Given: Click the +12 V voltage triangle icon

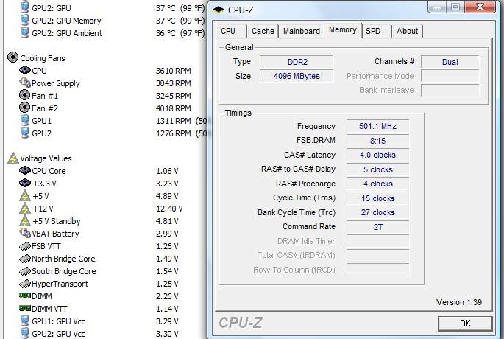Looking at the screenshot, I should click(25, 209).
